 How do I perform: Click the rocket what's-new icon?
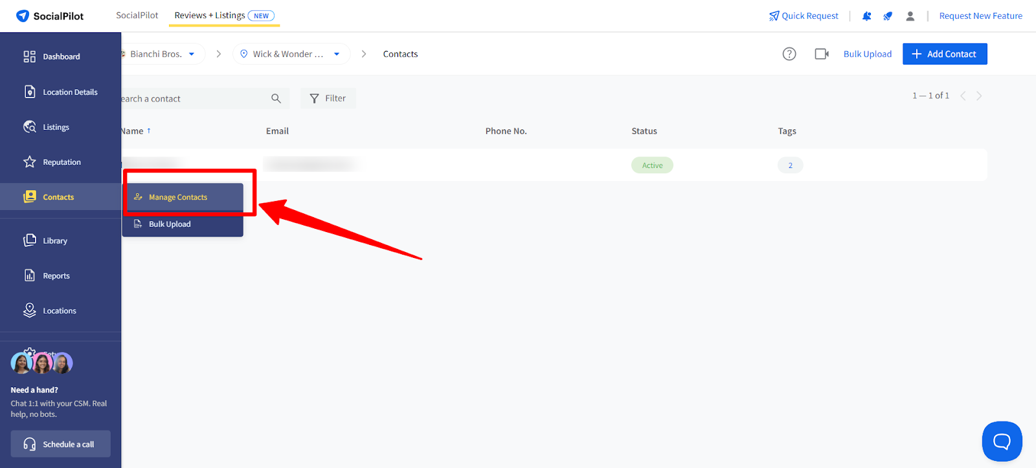pyautogui.click(x=888, y=16)
